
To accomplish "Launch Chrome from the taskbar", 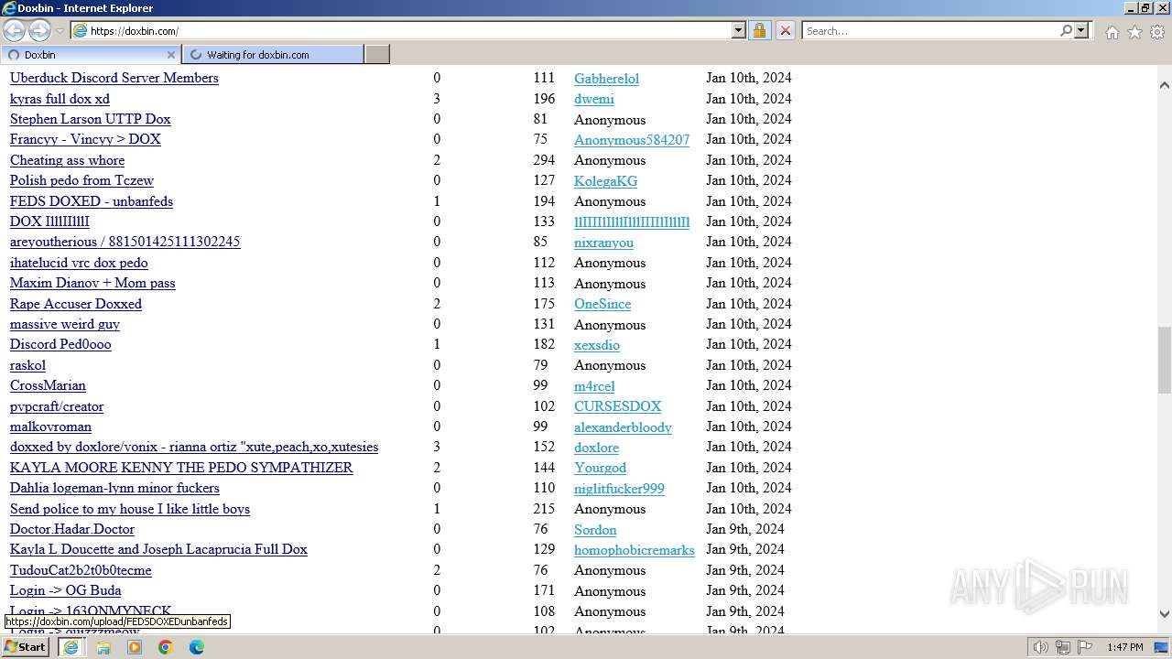I will (x=166, y=647).
